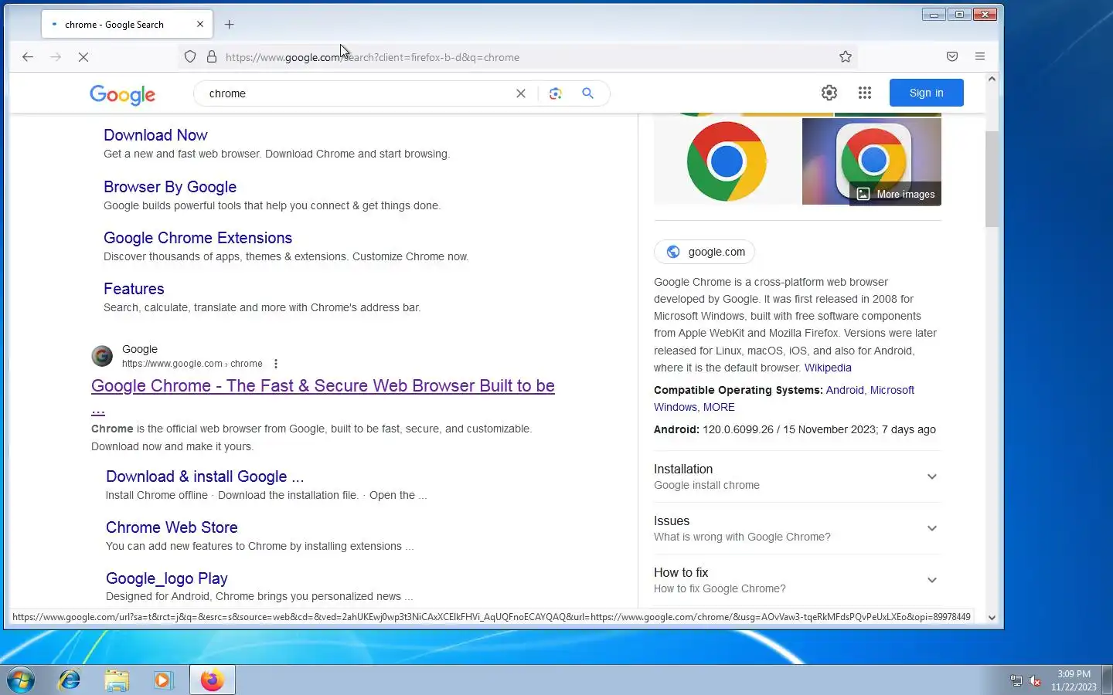Click the flat Chrome logo thumbnail

click(x=726, y=161)
